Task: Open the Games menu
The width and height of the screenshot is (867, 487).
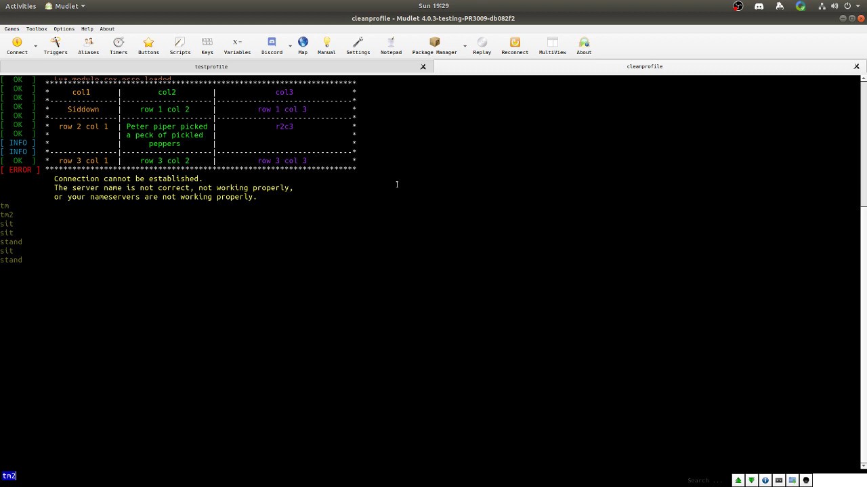Action: [12, 29]
